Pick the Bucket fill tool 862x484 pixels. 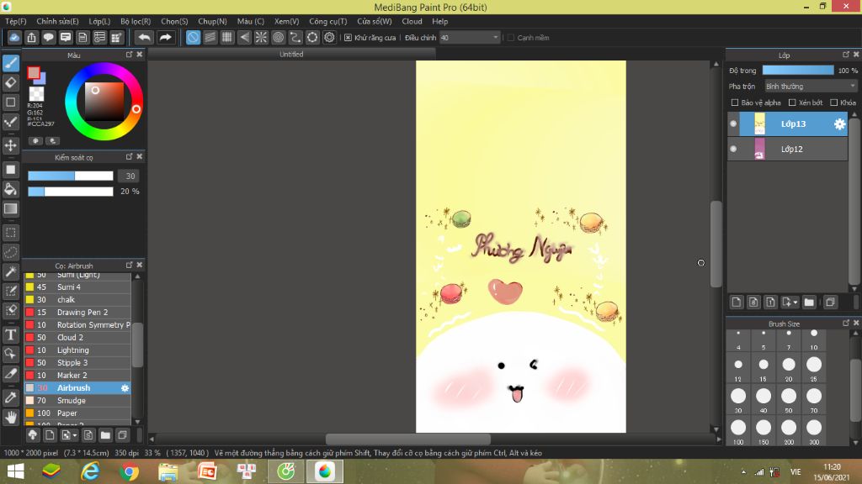pyautogui.click(x=10, y=189)
